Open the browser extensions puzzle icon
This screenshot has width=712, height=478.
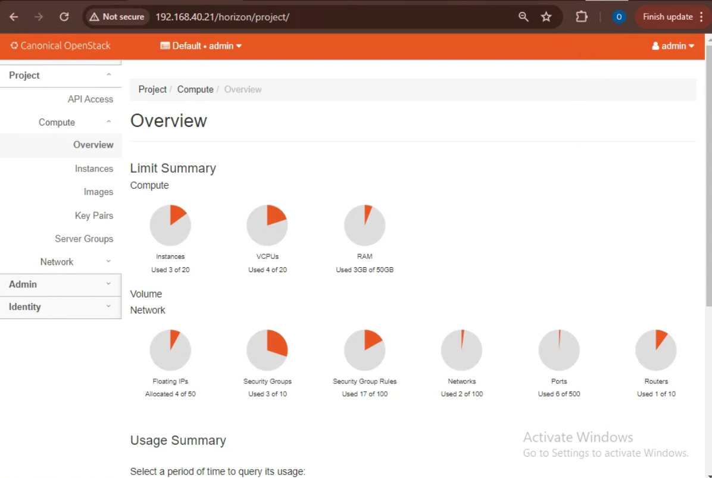coord(581,17)
